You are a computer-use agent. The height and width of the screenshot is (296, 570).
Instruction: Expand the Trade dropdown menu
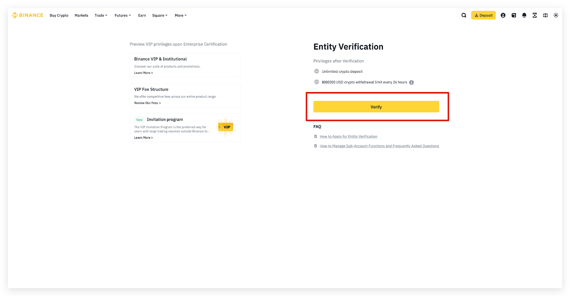coord(101,15)
